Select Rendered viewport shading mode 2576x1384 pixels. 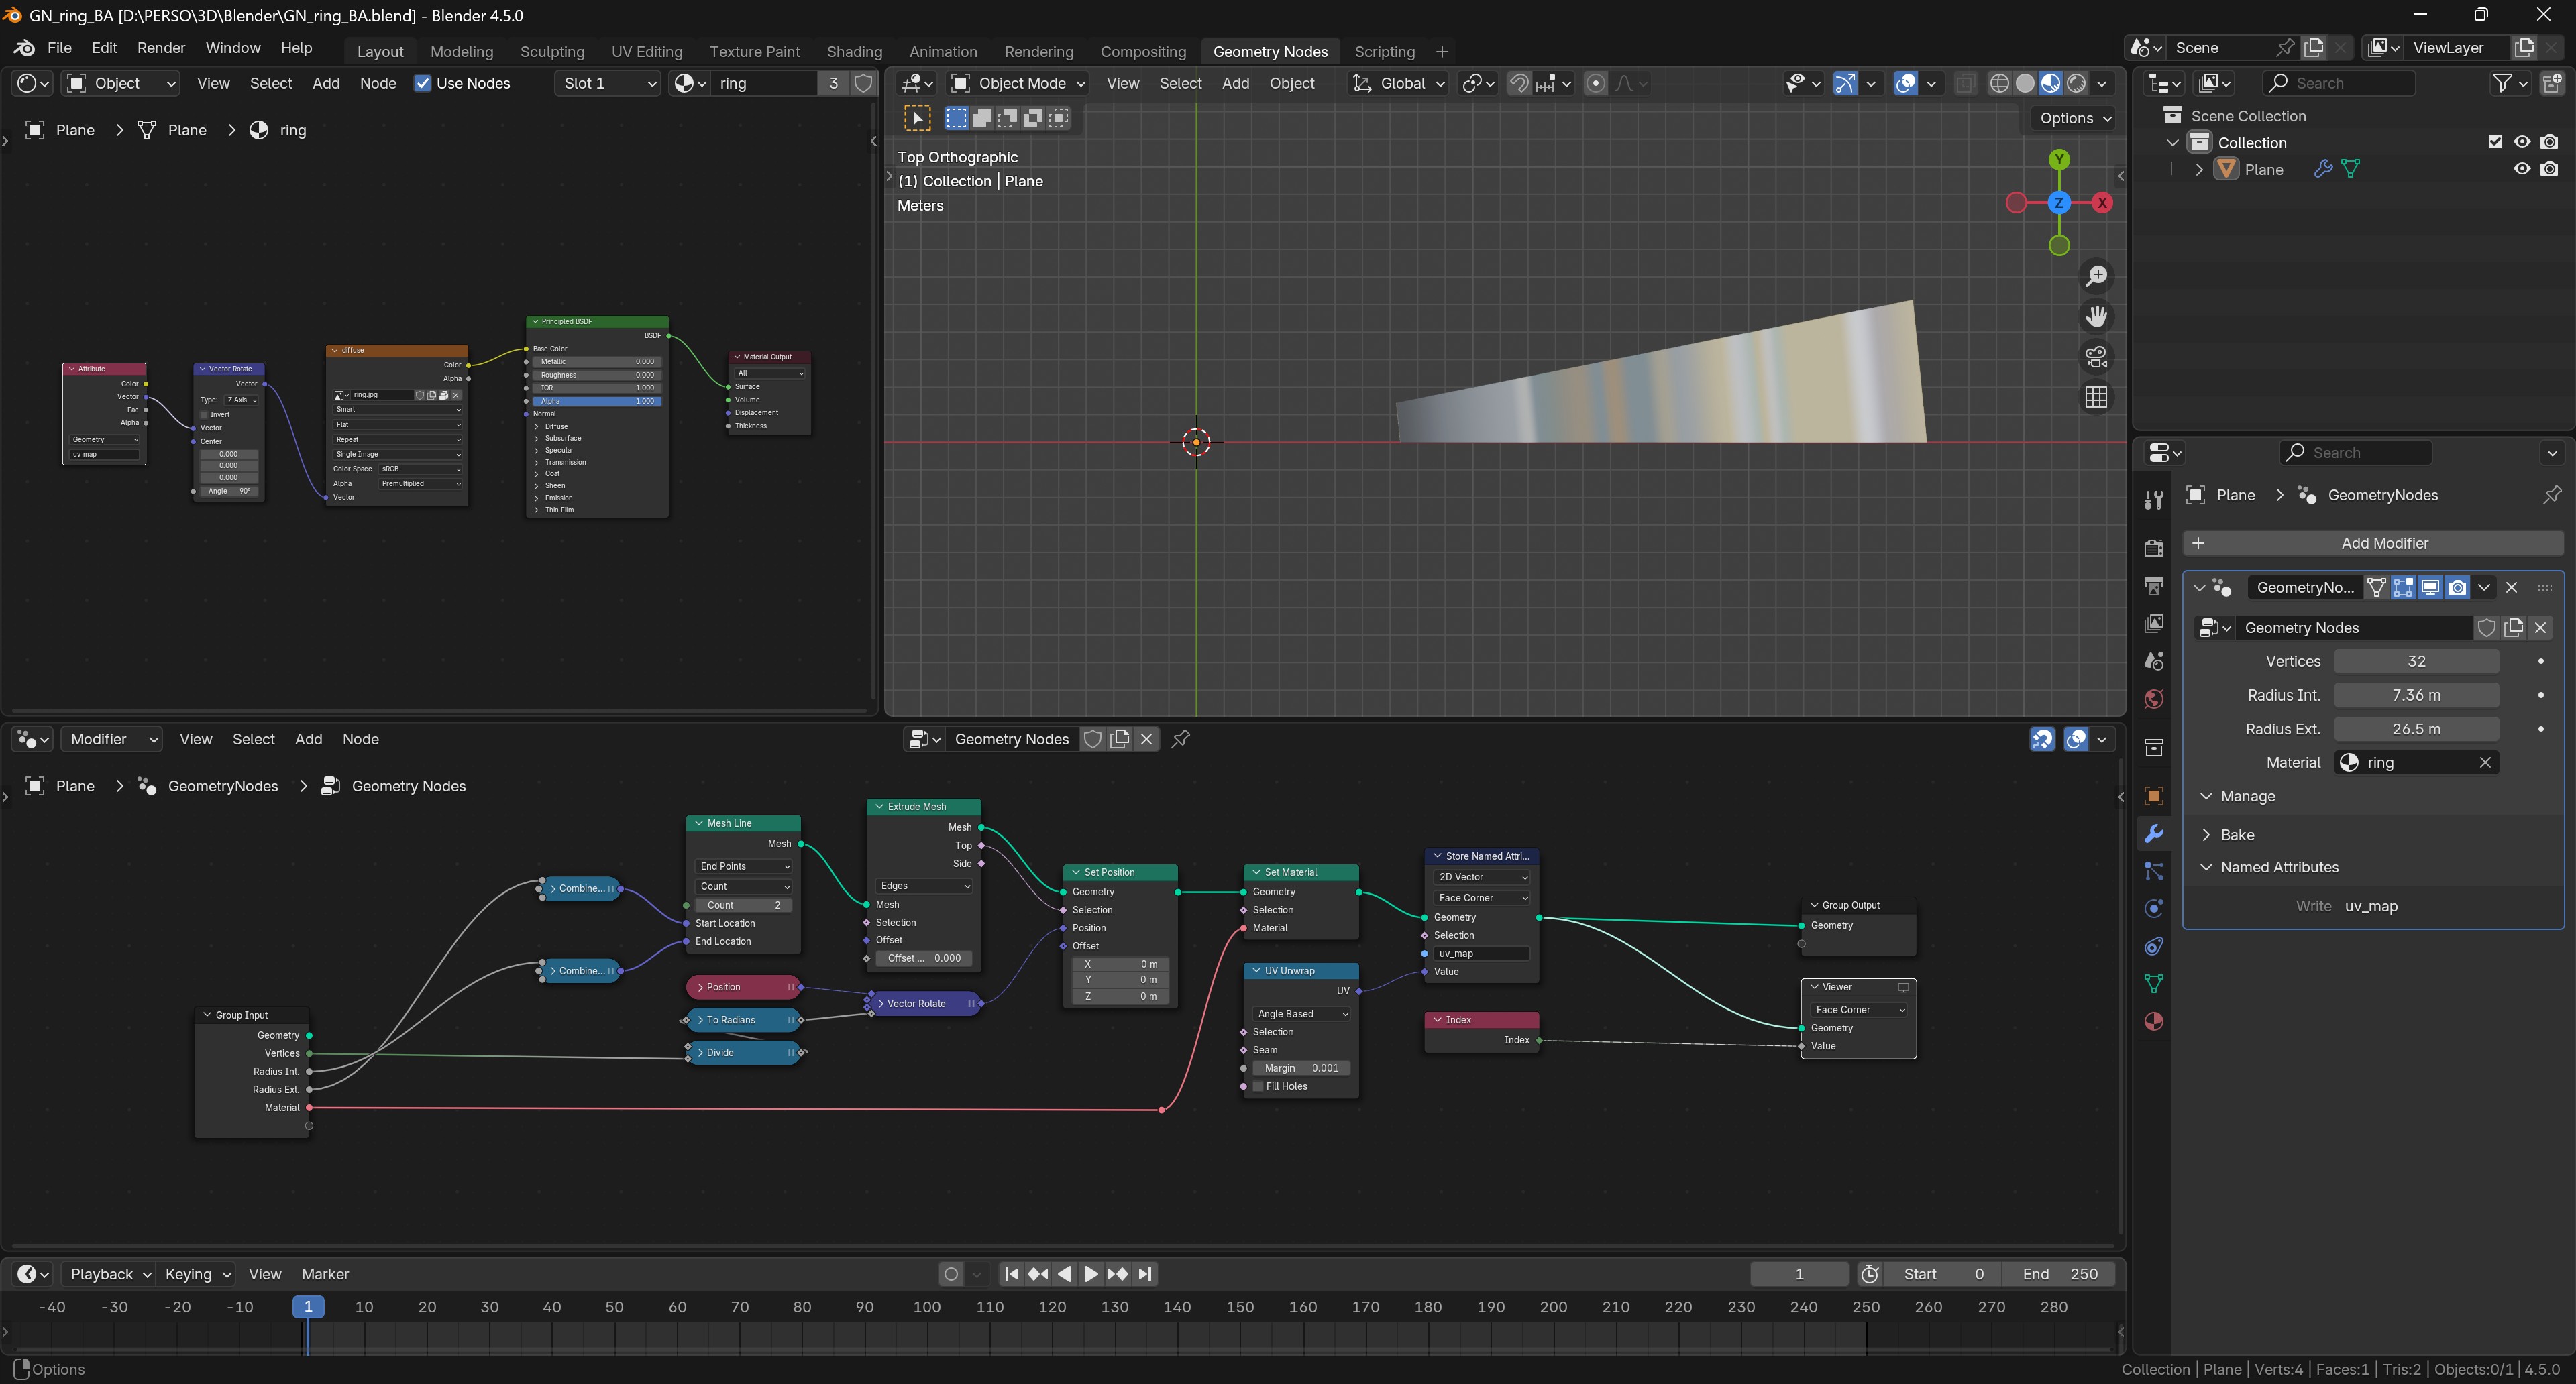[x=2077, y=83]
